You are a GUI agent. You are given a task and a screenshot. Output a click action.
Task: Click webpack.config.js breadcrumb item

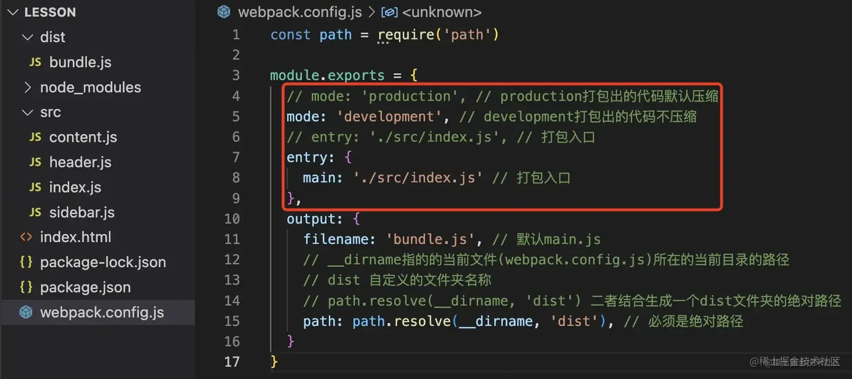[x=300, y=12]
